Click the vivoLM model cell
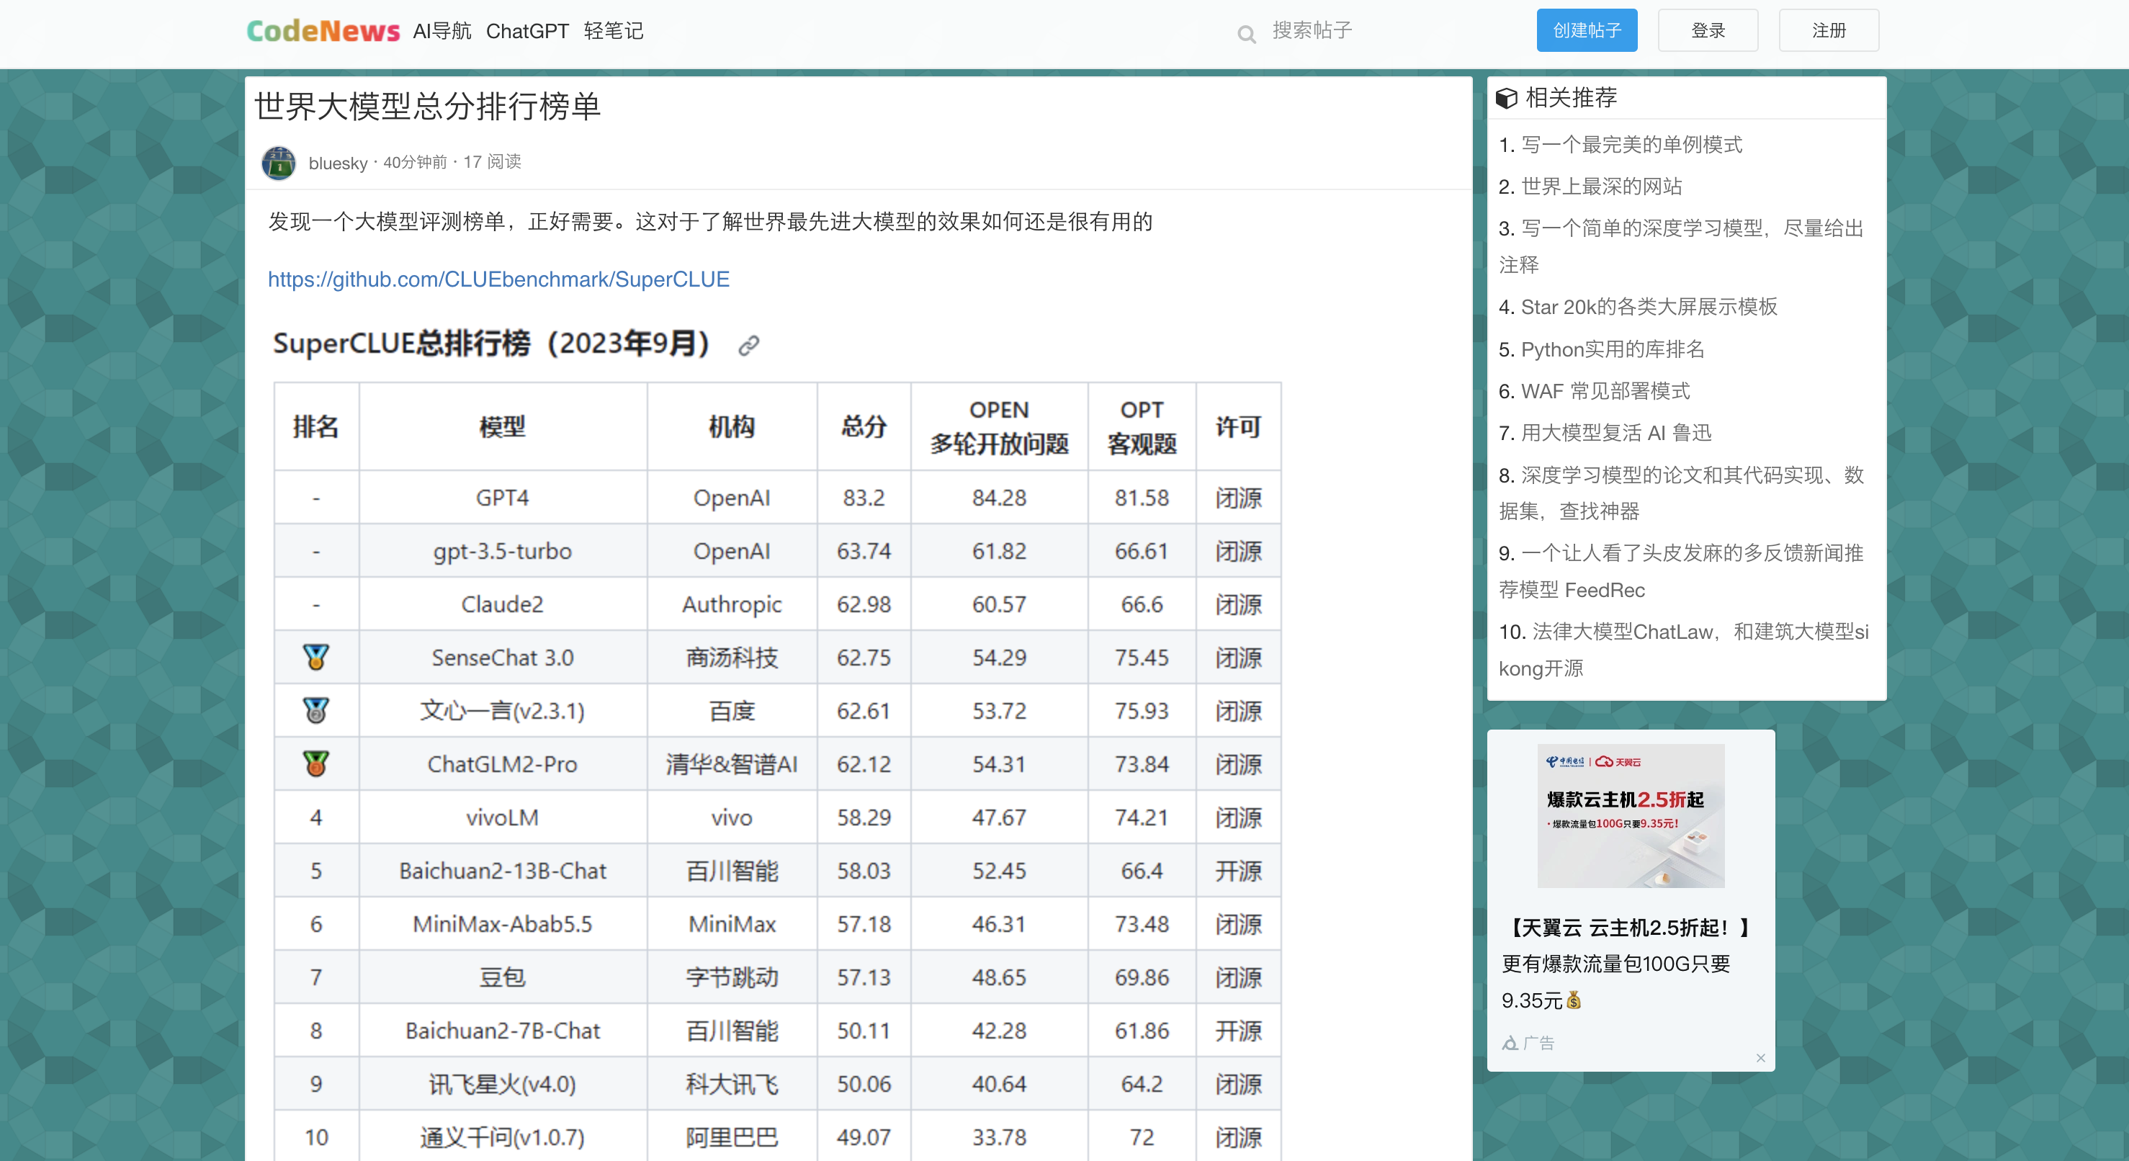This screenshot has width=2129, height=1161. click(502, 817)
